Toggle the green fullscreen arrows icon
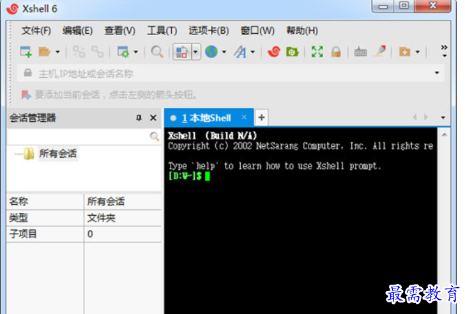The width and height of the screenshot is (465, 314). point(317,52)
